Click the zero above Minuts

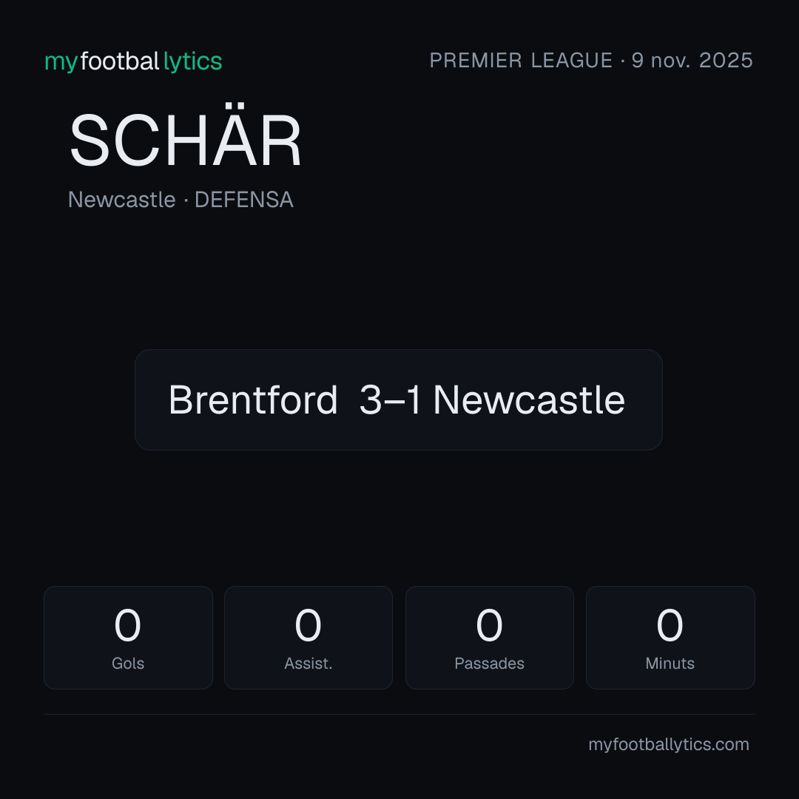[x=670, y=625]
